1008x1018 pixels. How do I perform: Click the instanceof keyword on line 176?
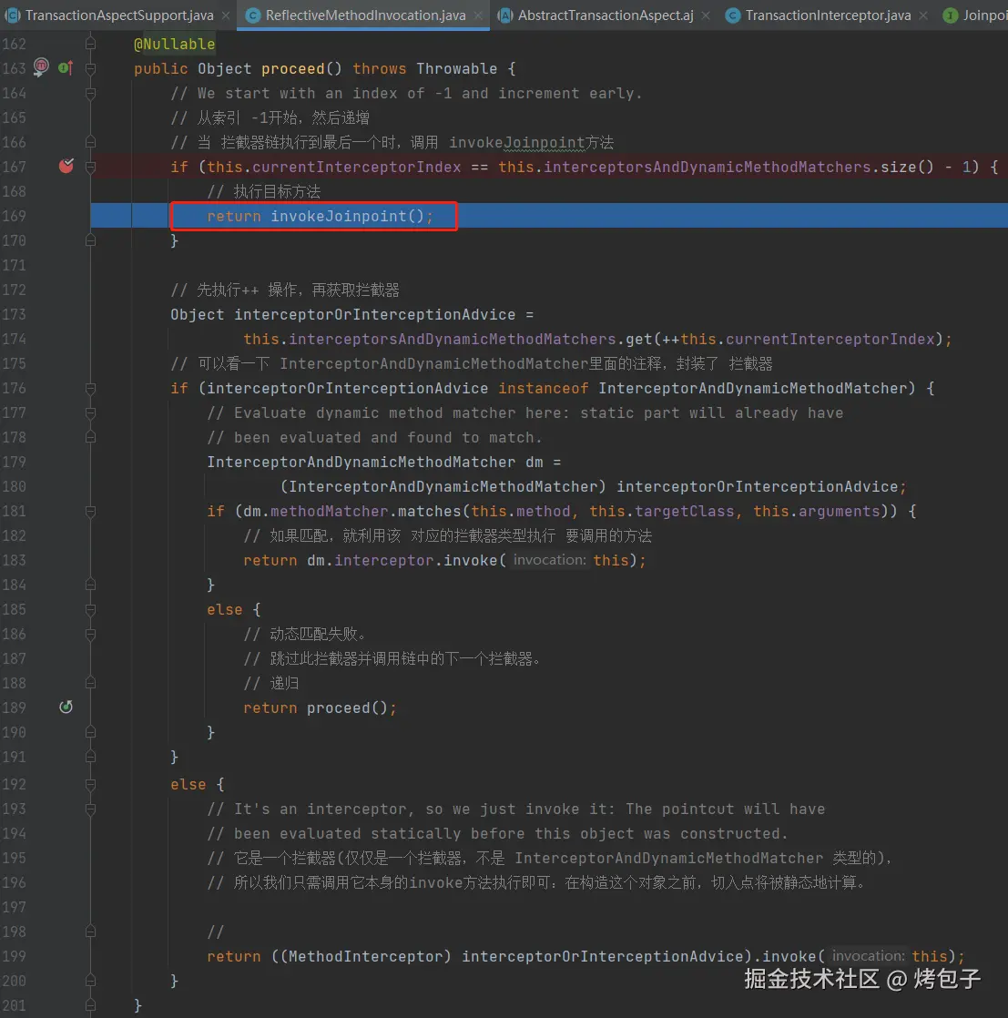544,388
